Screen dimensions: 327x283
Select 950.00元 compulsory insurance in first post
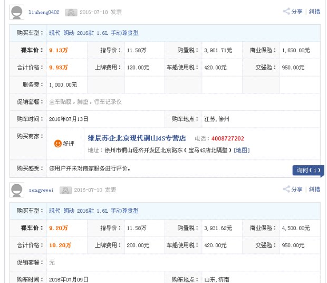[x=293, y=68]
